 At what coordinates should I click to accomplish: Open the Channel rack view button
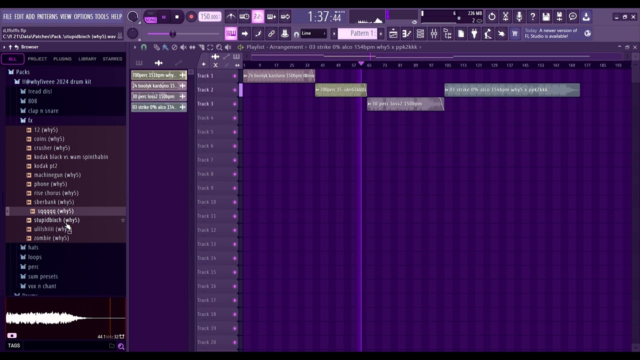click(x=420, y=33)
